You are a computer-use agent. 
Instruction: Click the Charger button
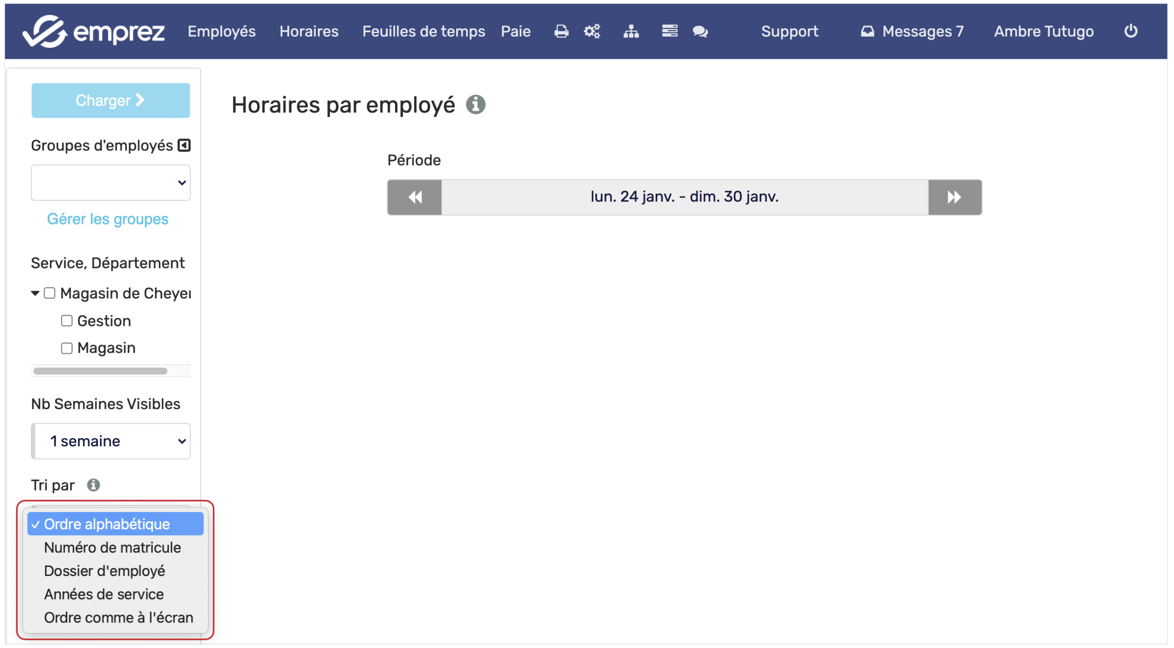(111, 100)
